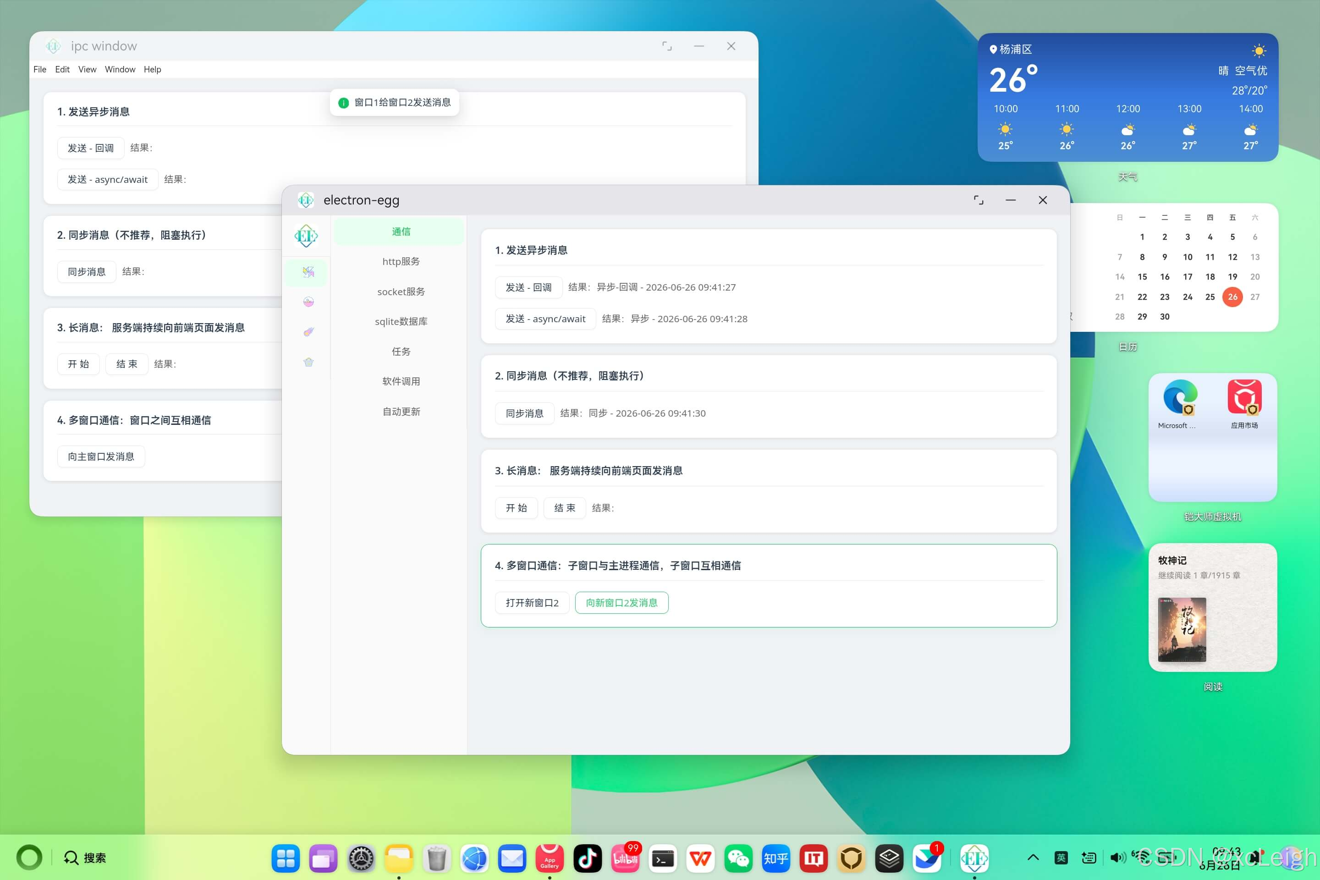The width and height of the screenshot is (1320, 880).
Task: Select the socket服务 menu item
Action: [401, 291]
